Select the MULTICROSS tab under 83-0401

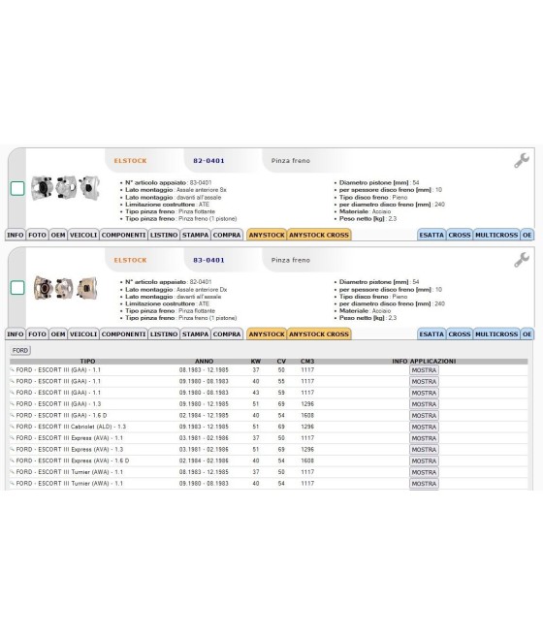(496, 334)
